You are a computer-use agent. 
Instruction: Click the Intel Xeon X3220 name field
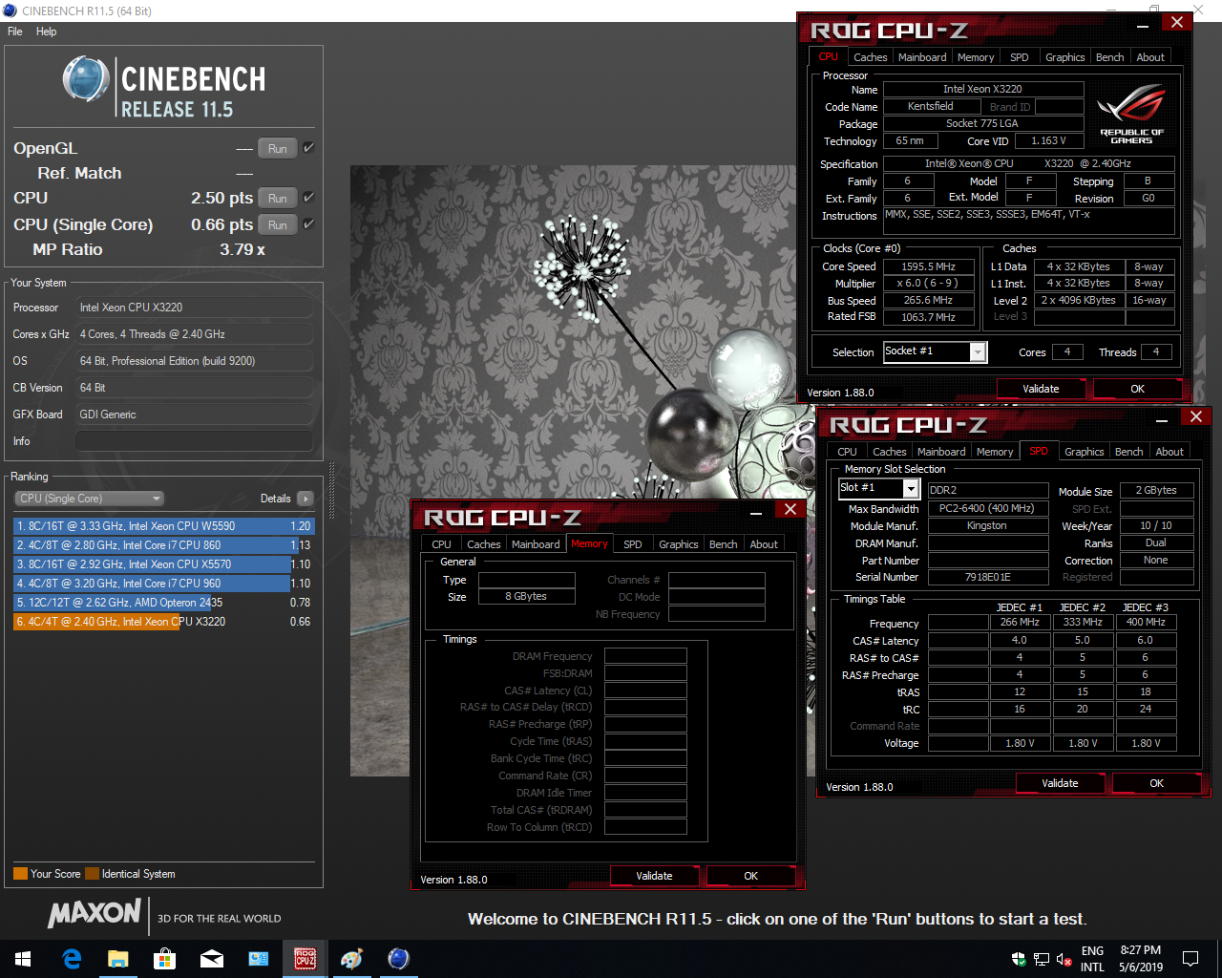(982, 89)
